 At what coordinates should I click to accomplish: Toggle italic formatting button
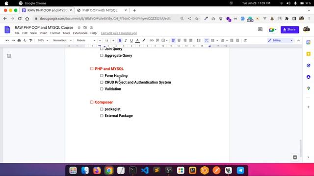126,41
